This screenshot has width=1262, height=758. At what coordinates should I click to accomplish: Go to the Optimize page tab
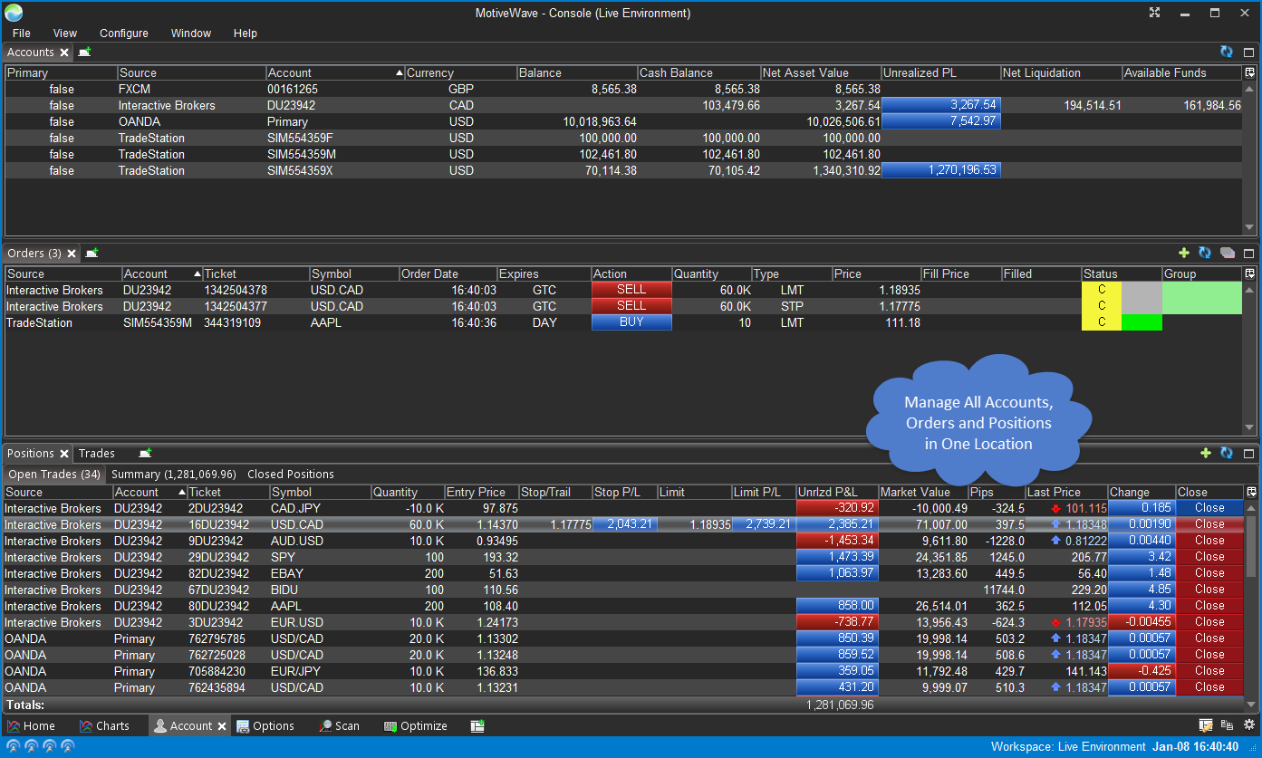(x=416, y=726)
